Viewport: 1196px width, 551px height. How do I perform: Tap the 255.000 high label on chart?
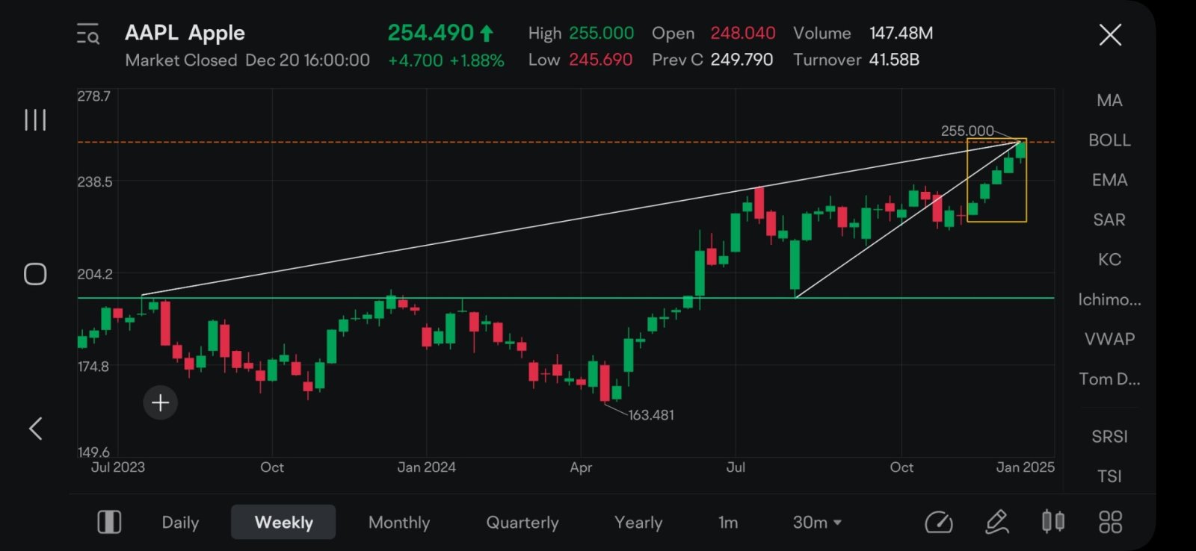tap(967, 131)
